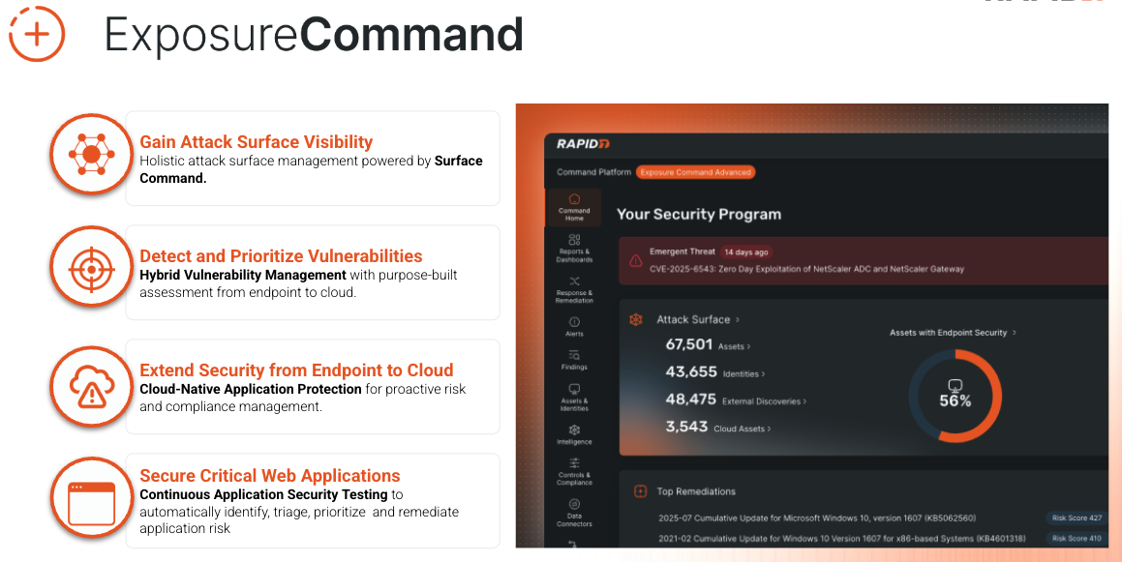Click the Attack Surface gear icon

coord(636,318)
